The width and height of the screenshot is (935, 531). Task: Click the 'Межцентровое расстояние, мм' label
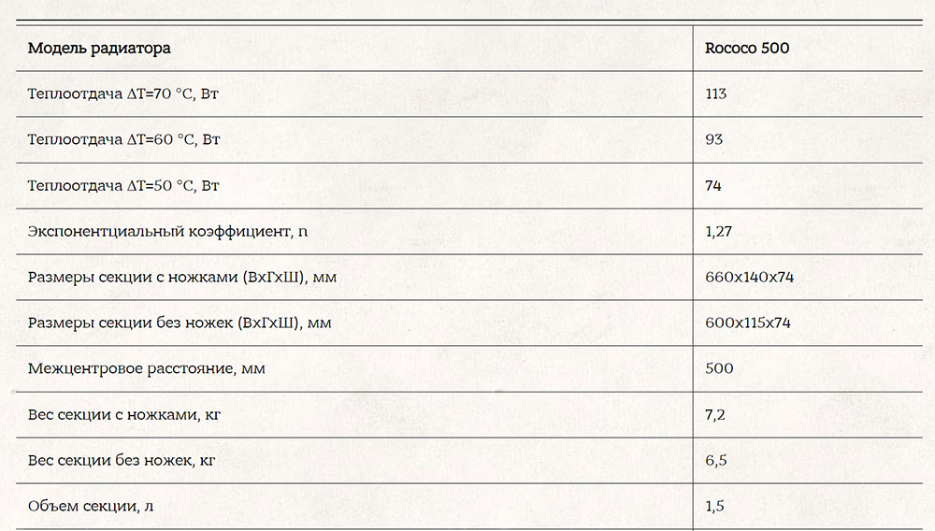coord(146,368)
